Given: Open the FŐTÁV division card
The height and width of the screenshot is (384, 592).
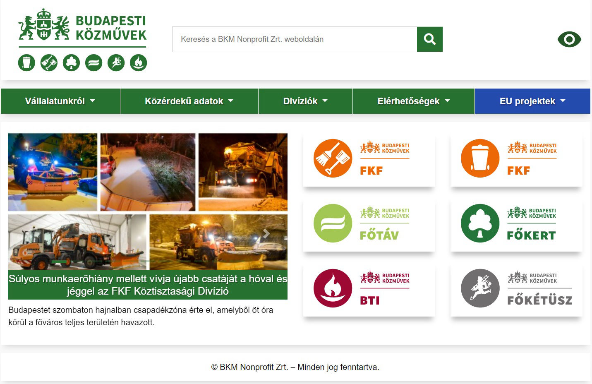Looking at the screenshot, I should (x=369, y=223).
